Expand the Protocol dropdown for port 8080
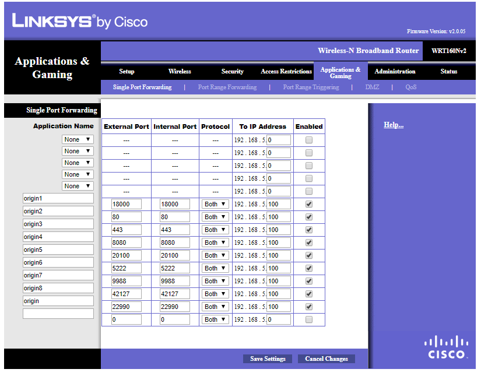 pos(215,243)
